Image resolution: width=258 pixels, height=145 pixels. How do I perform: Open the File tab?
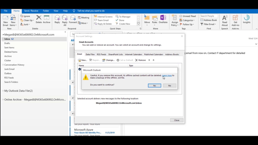[6, 11]
